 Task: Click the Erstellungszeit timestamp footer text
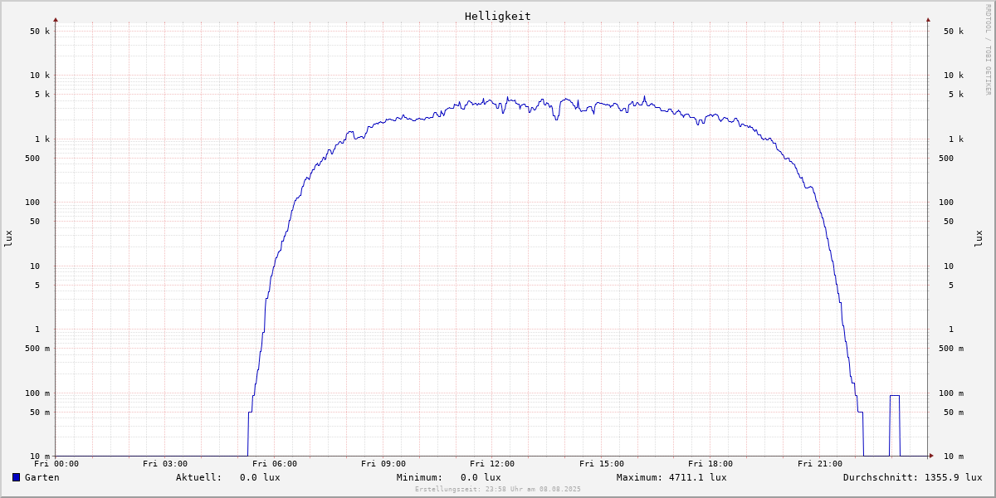[498, 489]
